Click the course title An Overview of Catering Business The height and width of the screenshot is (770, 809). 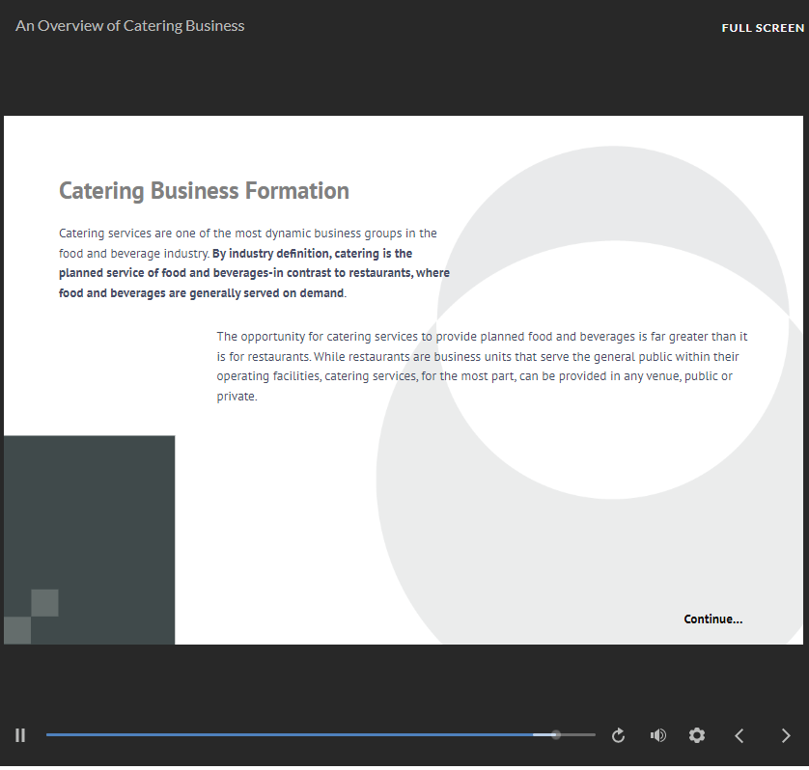point(130,26)
